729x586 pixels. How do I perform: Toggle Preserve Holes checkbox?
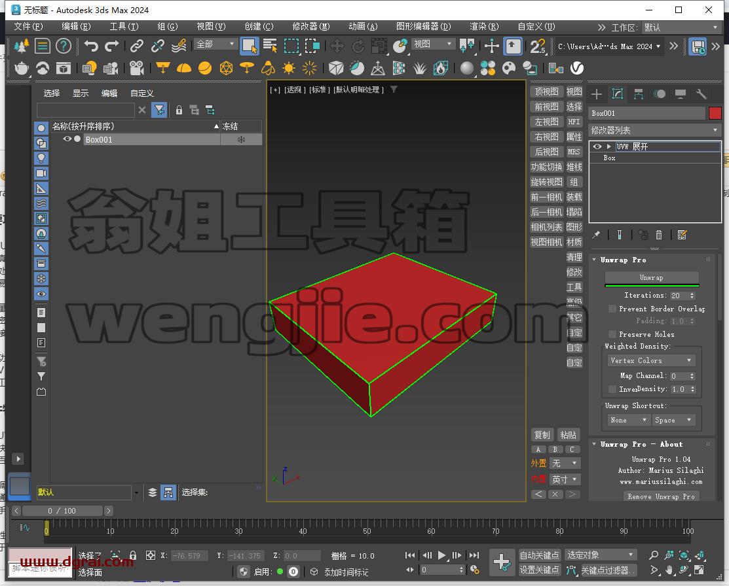tap(612, 334)
